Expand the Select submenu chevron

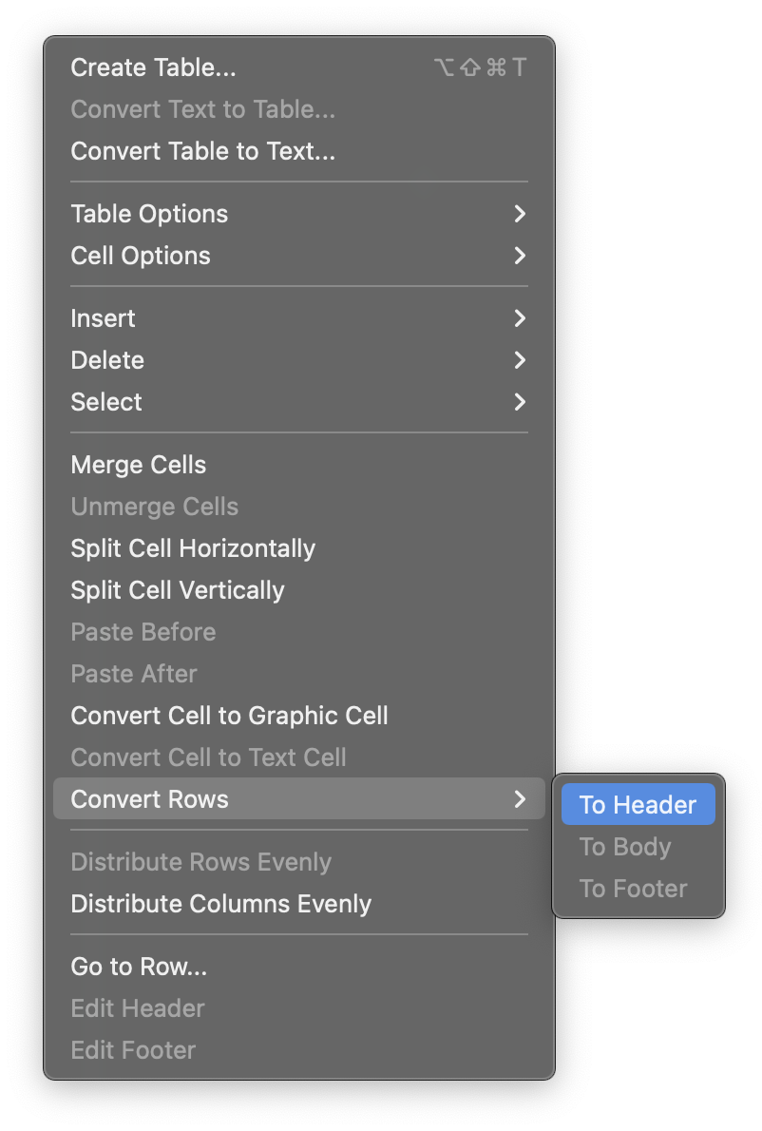tap(520, 403)
